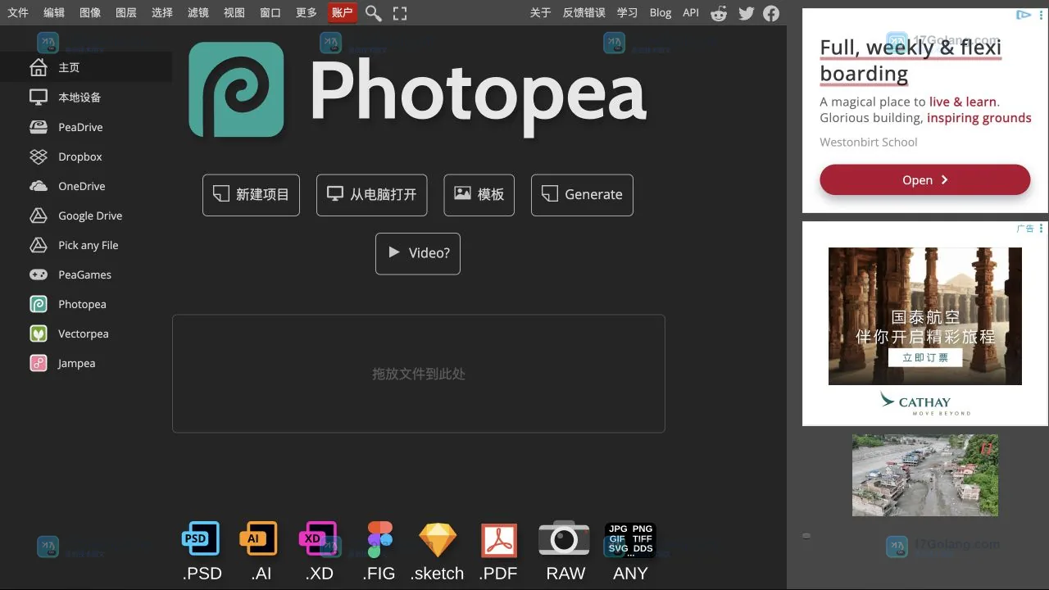Screen dimensions: 1049x590
Task: Open Photopea's Facebook page icon
Action: point(771,13)
